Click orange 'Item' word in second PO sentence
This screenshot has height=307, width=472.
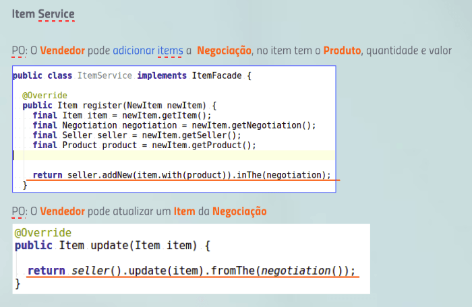(x=184, y=211)
